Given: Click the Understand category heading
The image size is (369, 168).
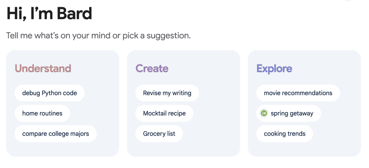Looking at the screenshot, I should pos(43,68).
